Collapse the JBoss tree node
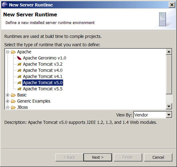Screen dimensions: 177x167 (7, 107)
